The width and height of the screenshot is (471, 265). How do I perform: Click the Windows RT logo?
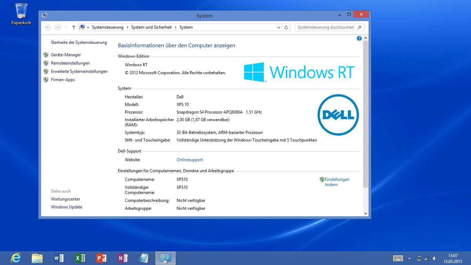pyautogui.click(x=299, y=72)
